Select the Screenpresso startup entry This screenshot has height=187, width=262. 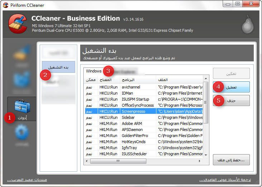[133, 111]
